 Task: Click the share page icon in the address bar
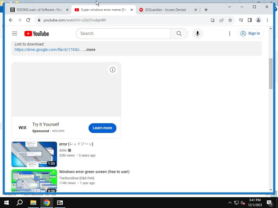(222, 20)
